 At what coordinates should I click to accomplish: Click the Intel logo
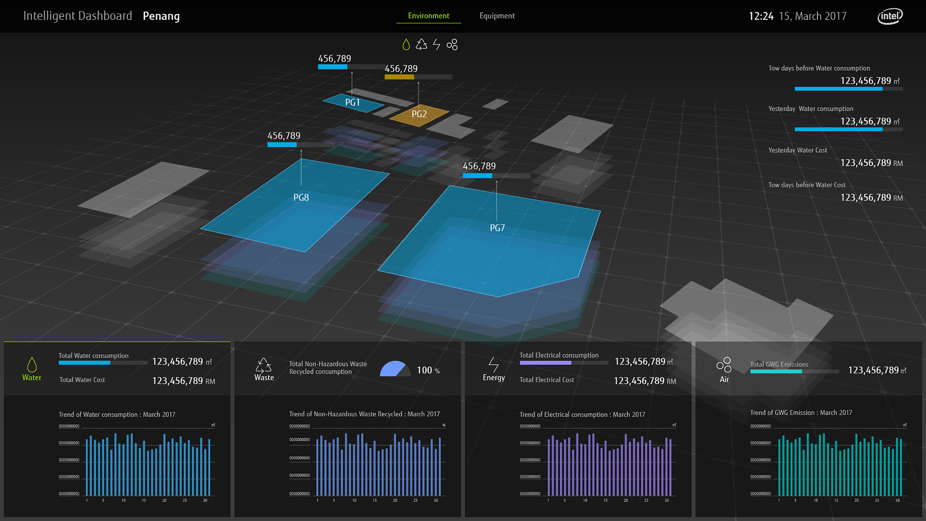[890, 16]
